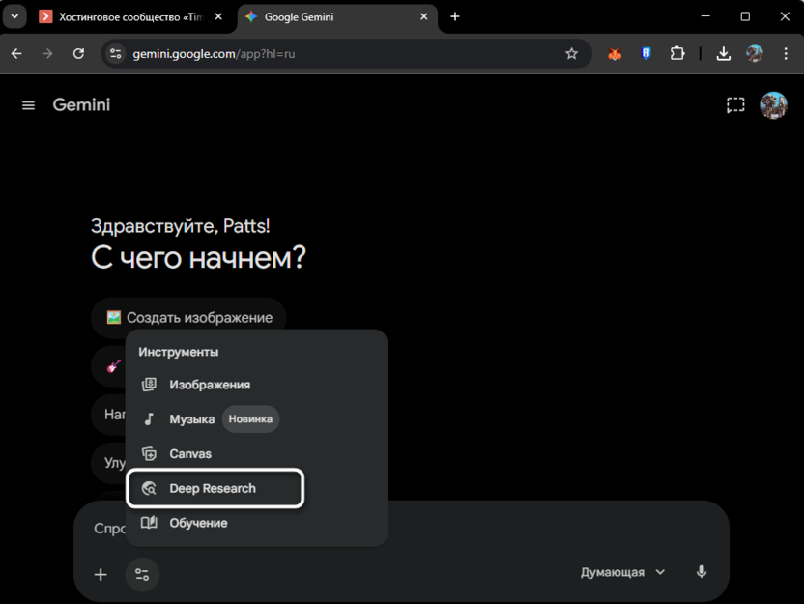Select Изображения from the tools menu
804x604 pixels.
(256, 385)
